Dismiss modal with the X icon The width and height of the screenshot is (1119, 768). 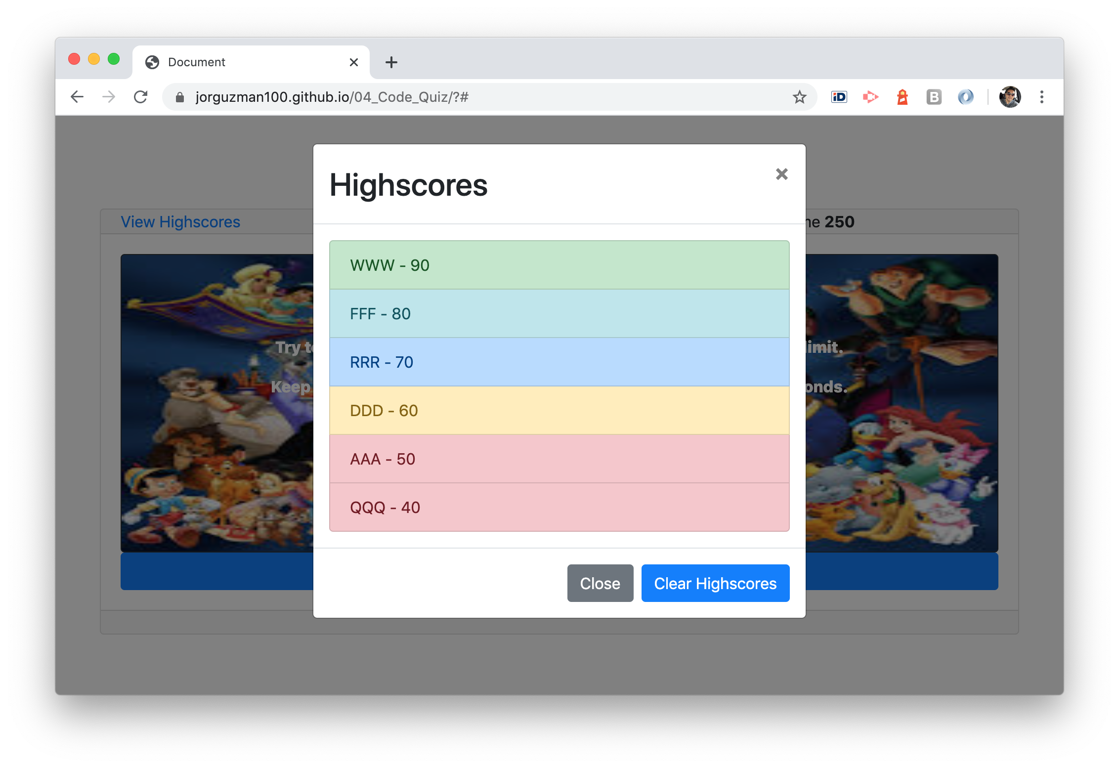tap(781, 174)
